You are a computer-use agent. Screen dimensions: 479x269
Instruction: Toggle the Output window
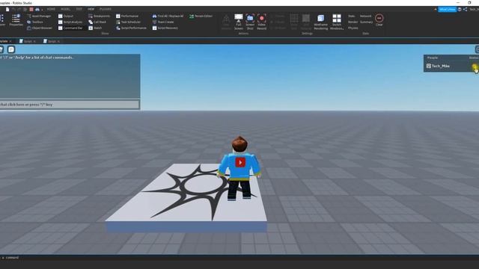[66, 16]
